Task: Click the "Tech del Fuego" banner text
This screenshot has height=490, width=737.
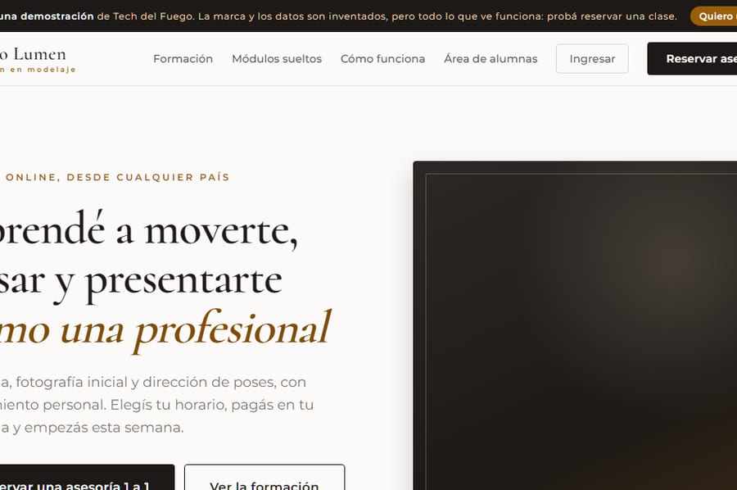Action: 153,16
